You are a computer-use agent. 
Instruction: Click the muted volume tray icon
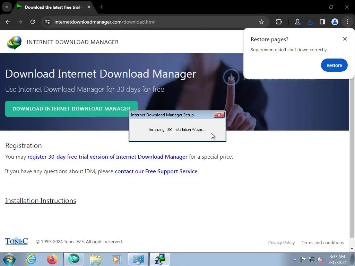tap(320, 259)
